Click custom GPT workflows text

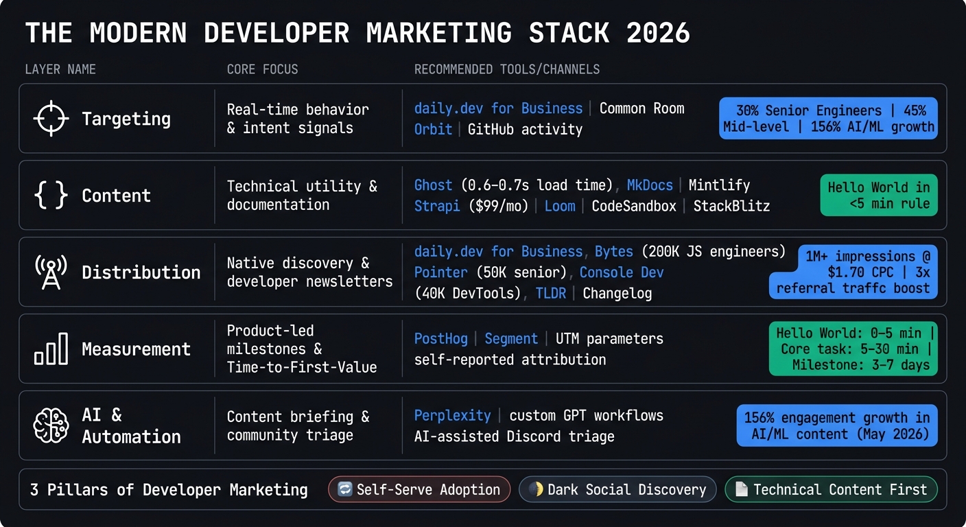click(x=585, y=416)
